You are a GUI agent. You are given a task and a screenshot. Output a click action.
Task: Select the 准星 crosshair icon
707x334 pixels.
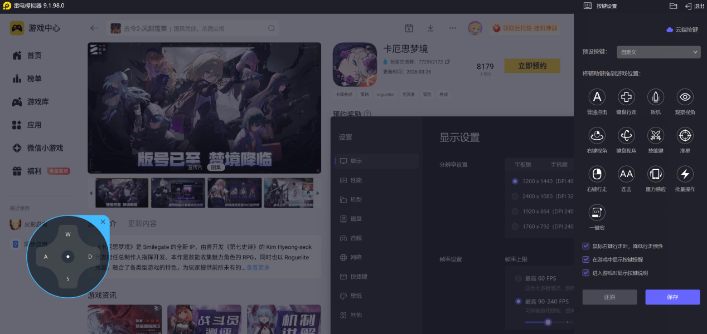coord(685,135)
